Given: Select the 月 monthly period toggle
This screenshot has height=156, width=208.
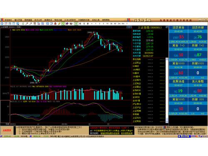Looking at the screenshot, I should (84, 24).
